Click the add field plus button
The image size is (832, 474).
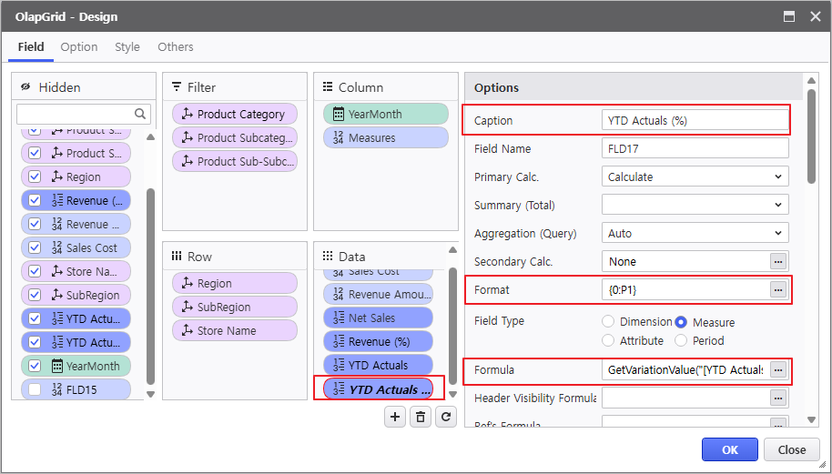click(394, 417)
